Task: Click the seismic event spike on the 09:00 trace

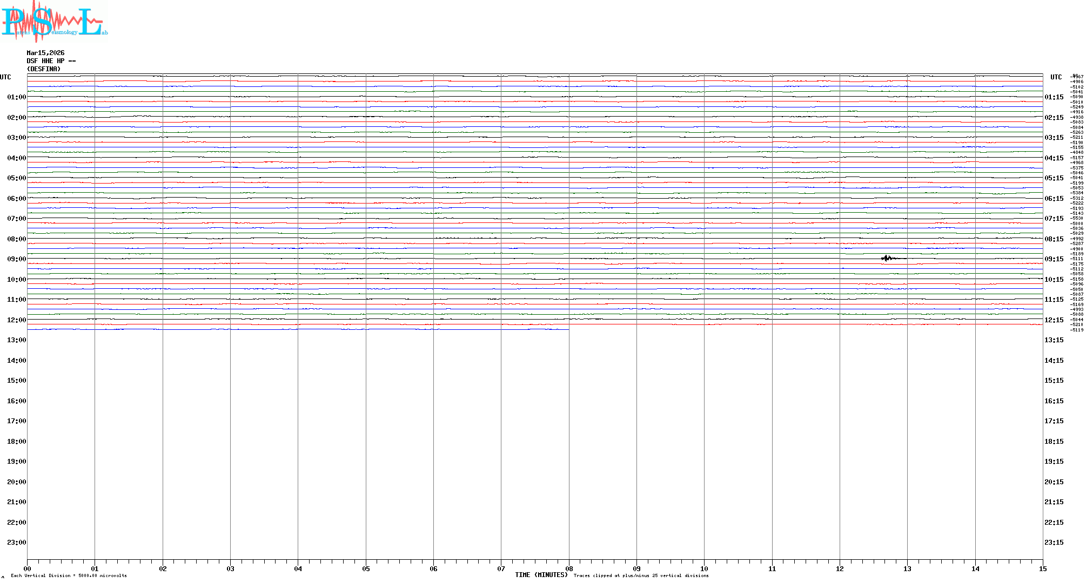Action: point(886,258)
